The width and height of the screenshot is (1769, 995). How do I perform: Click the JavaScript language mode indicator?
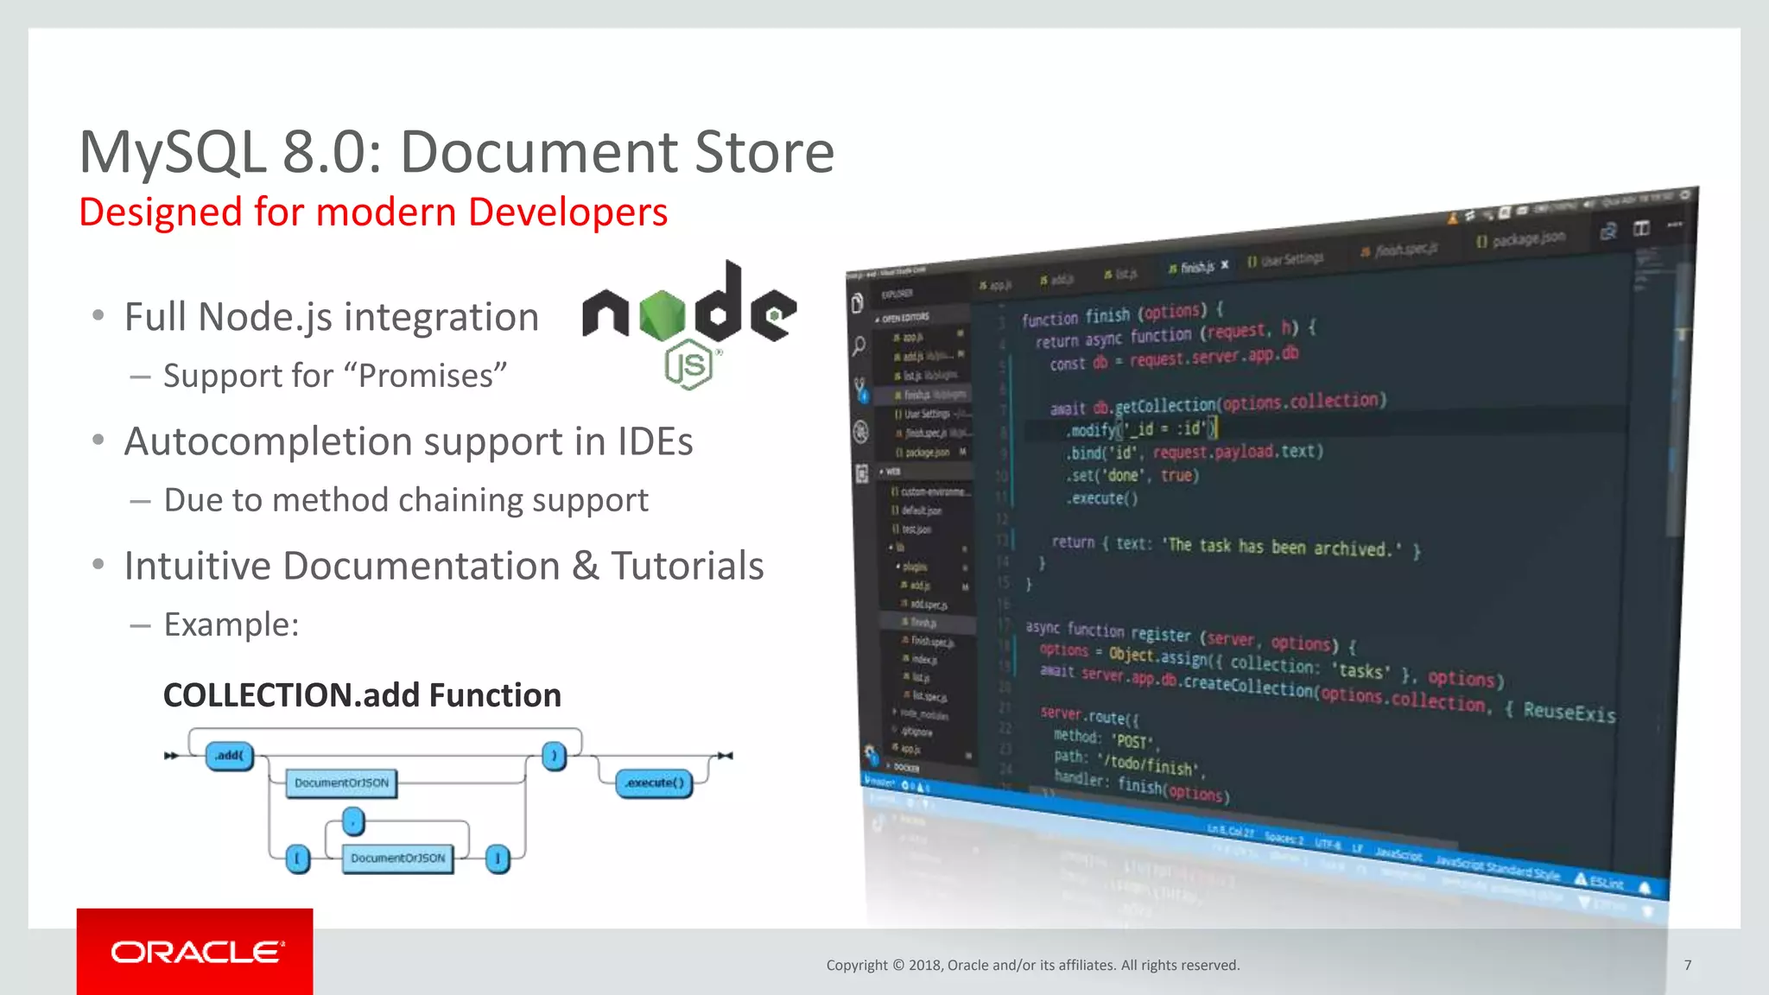pos(1399,854)
